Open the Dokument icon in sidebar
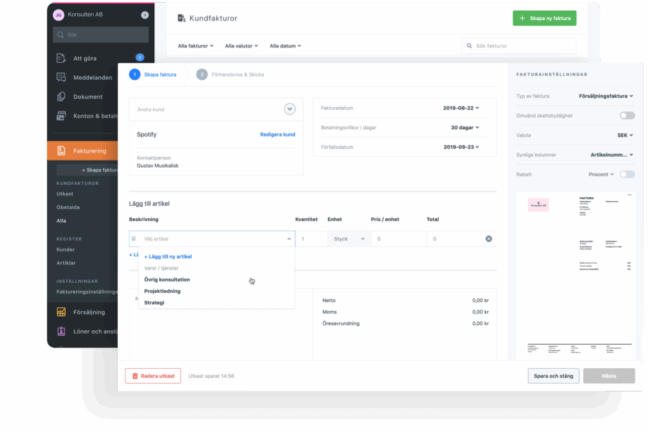 61,97
